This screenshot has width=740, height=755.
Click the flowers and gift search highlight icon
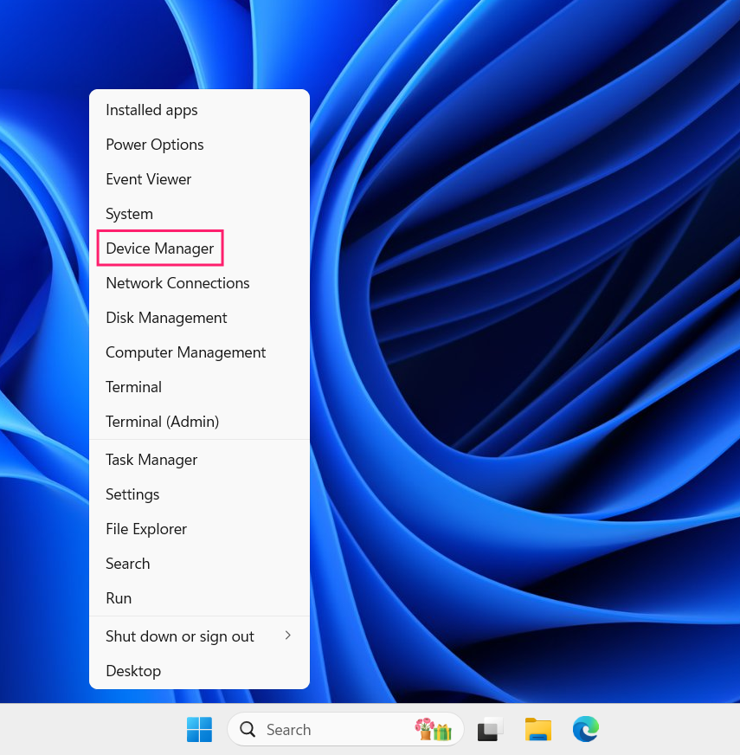(x=434, y=729)
